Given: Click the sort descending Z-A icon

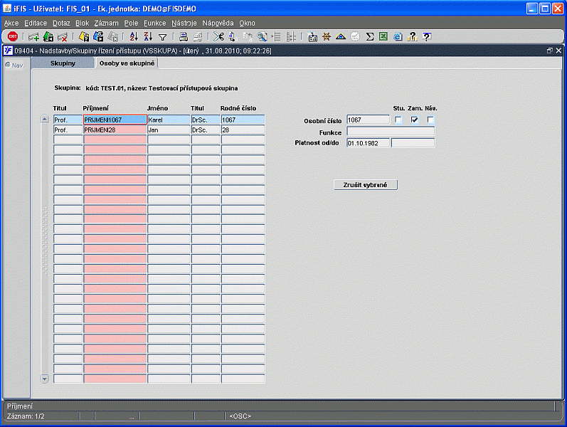Looking at the screenshot, I should pos(148,36).
